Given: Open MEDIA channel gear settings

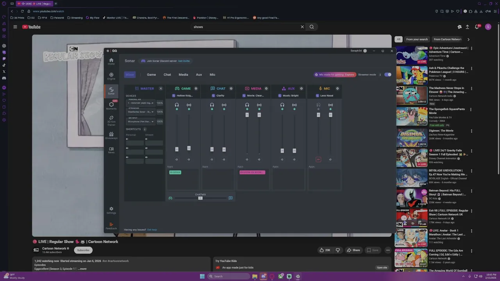Looking at the screenshot, I should [266, 89].
